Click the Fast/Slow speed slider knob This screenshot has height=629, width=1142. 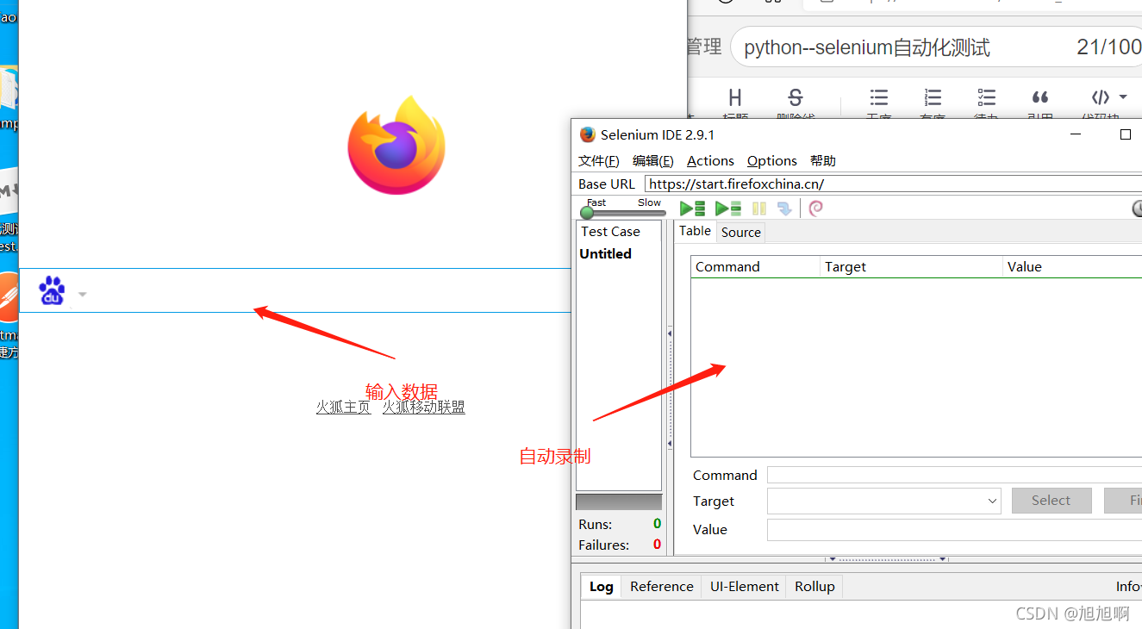pos(587,213)
